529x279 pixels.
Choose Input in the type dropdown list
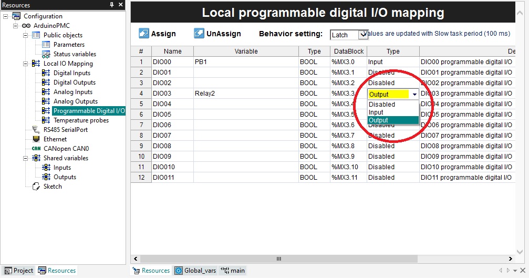pyautogui.click(x=393, y=112)
